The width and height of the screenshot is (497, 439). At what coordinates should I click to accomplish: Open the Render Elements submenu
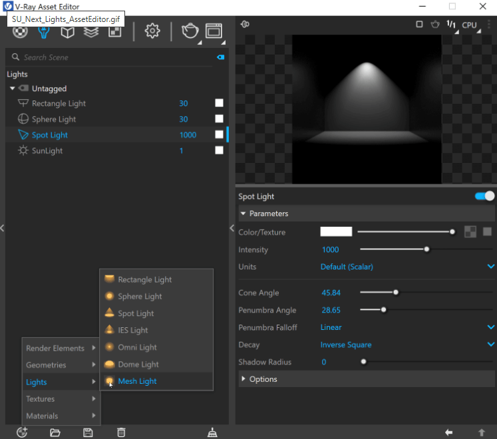tap(61, 348)
